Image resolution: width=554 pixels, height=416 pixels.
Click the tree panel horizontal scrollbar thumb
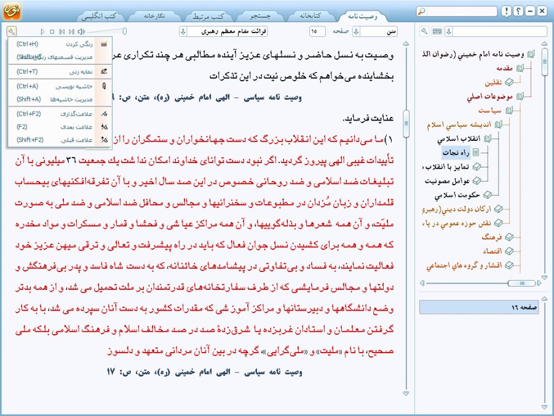521,283
